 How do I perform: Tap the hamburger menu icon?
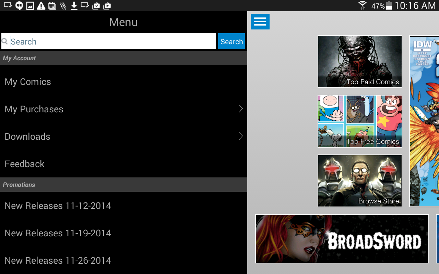pyautogui.click(x=260, y=22)
